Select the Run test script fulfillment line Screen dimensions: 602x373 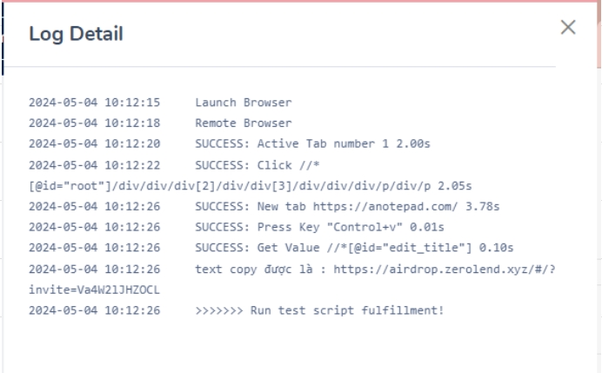pos(319,310)
